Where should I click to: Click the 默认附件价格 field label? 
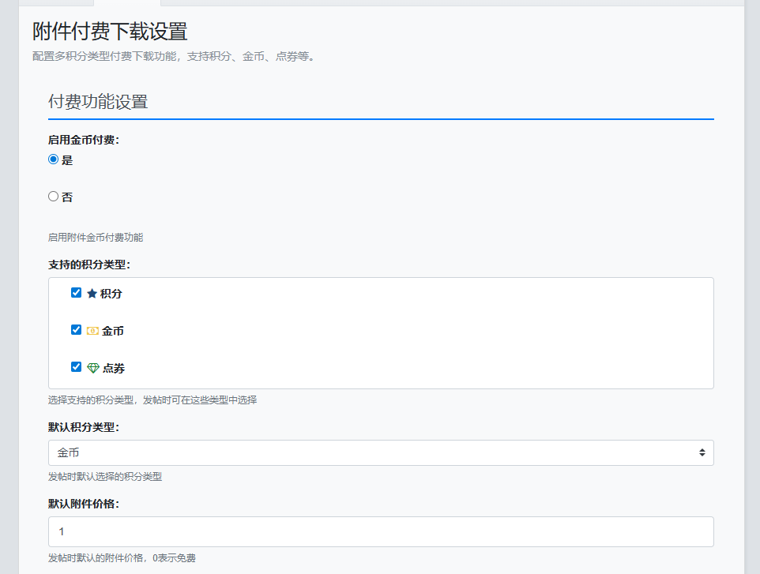[84, 504]
